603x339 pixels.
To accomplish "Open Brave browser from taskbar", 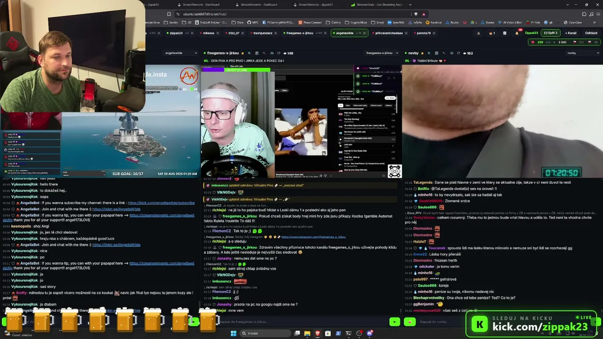I will [x=318, y=333].
